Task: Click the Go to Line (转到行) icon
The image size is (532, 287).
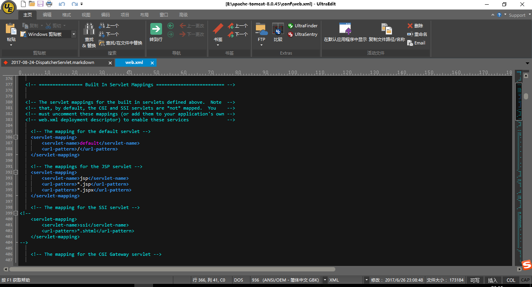Action: (x=156, y=30)
